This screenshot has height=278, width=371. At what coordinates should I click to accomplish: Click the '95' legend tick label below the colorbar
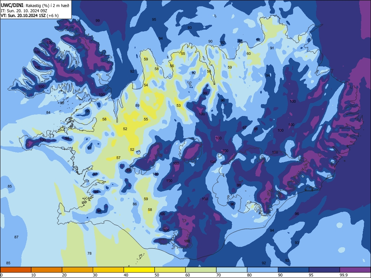click(x=311, y=275)
